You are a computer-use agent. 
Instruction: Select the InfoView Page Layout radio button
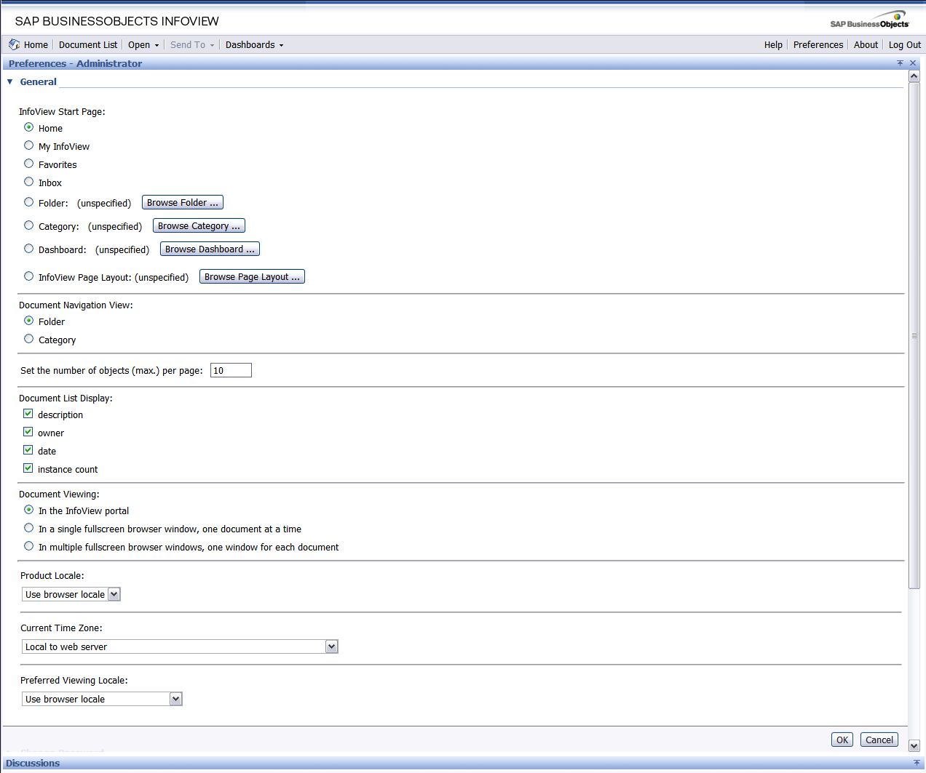29,276
